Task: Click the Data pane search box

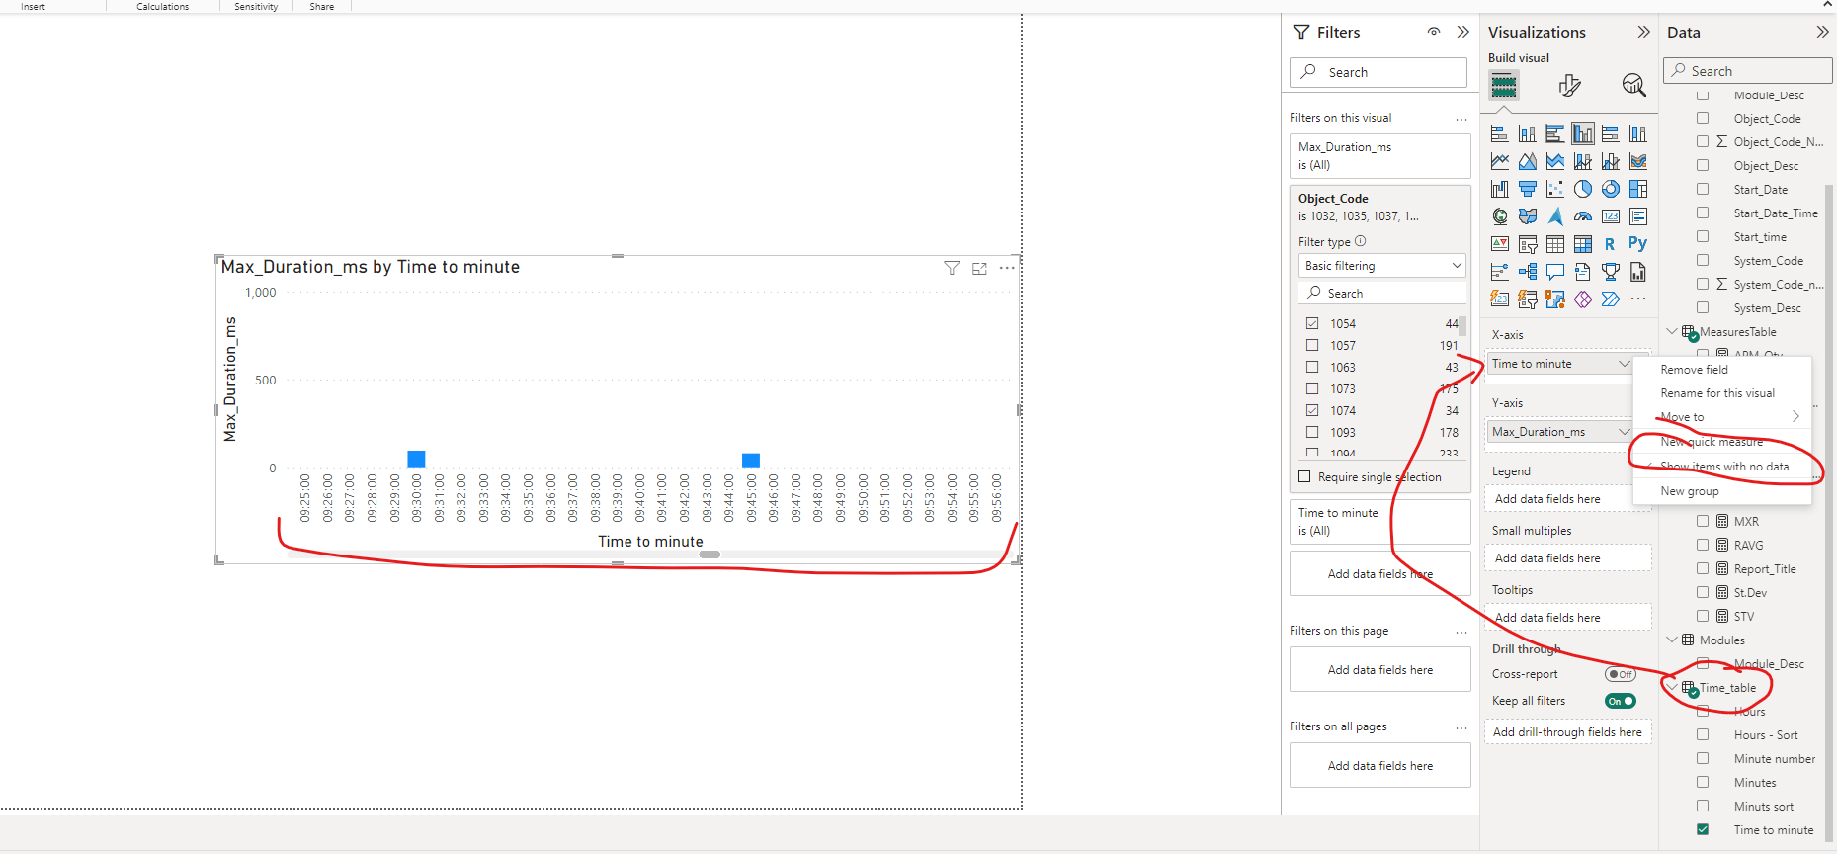Action: click(1748, 71)
